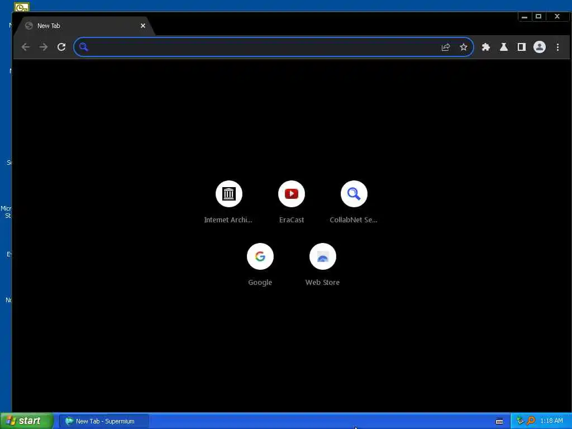Click the EraCast label text
This screenshot has width=572, height=429.
[x=292, y=220]
